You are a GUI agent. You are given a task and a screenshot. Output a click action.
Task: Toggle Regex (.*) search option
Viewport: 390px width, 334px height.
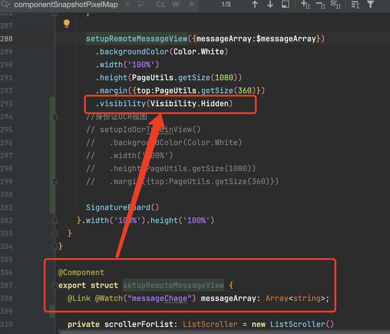pyautogui.click(x=191, y=4)
